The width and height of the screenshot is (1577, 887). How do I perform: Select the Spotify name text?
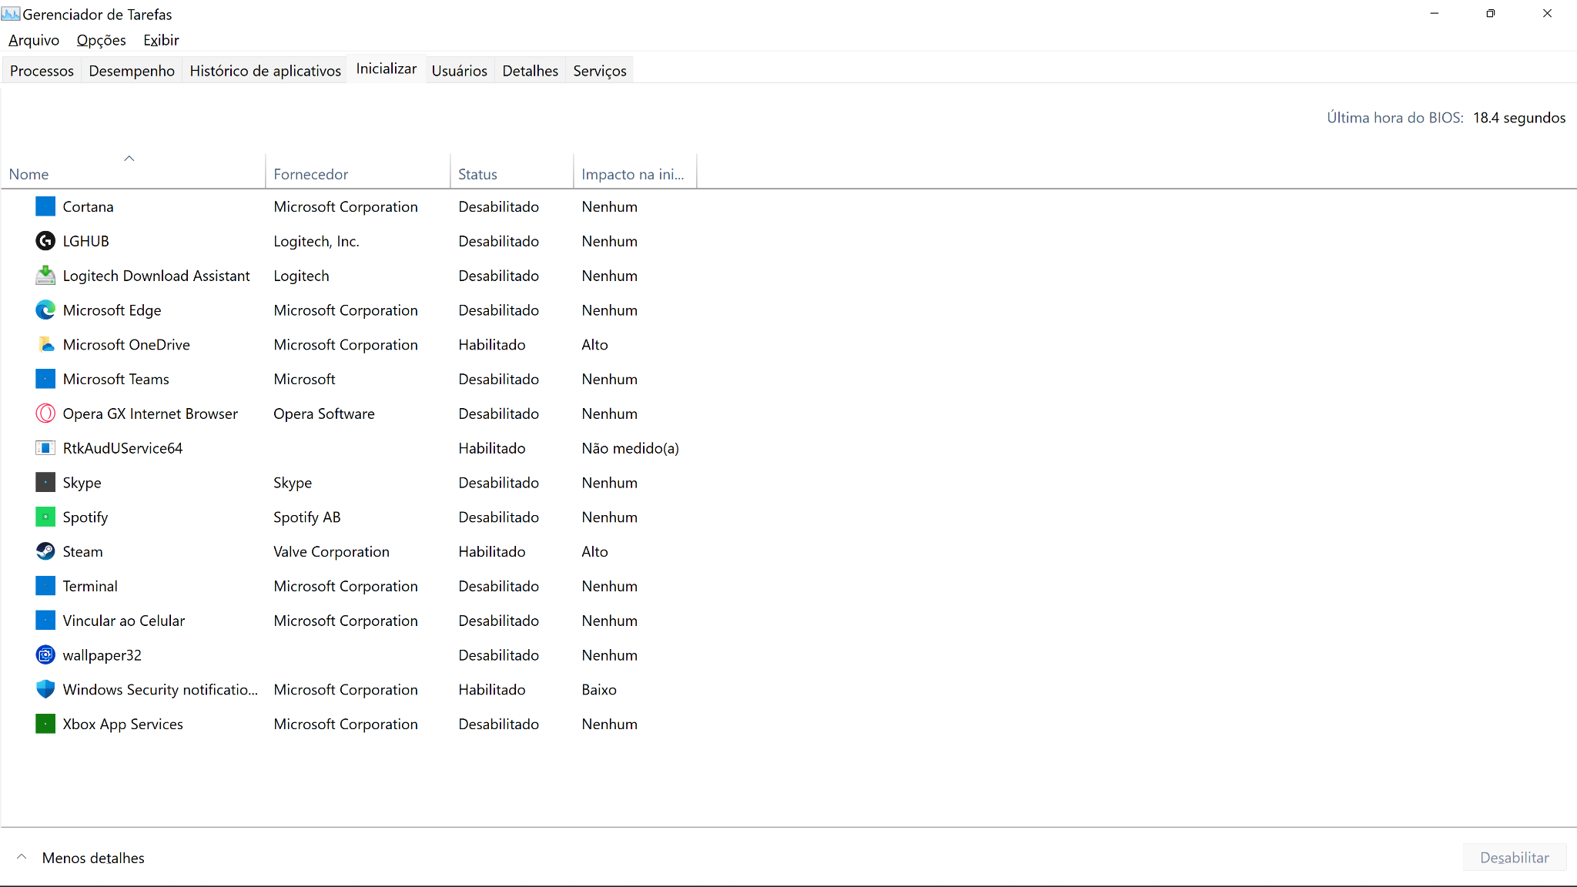pyautogui.click(x=85, y=517)
